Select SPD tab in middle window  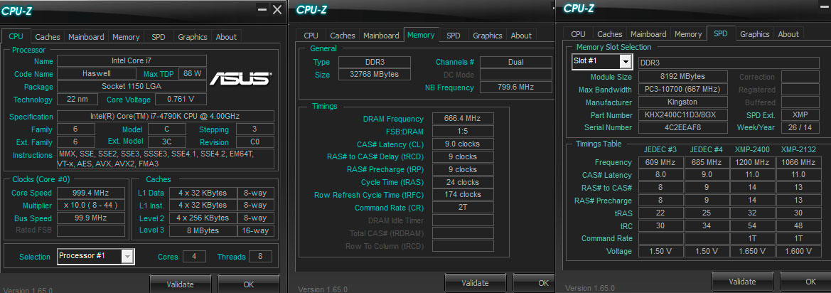tap(453, 36)
